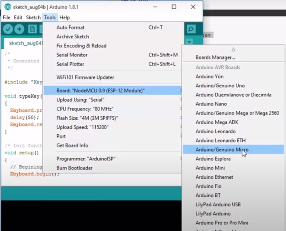Select LilyPad Arduino USB board
This screenshot has width=286, height=231.
233,204
